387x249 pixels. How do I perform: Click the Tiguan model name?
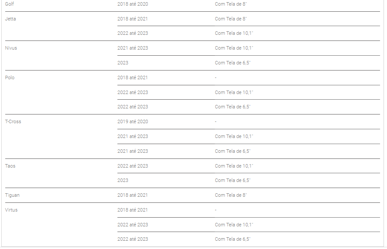[x=12, y=195]
